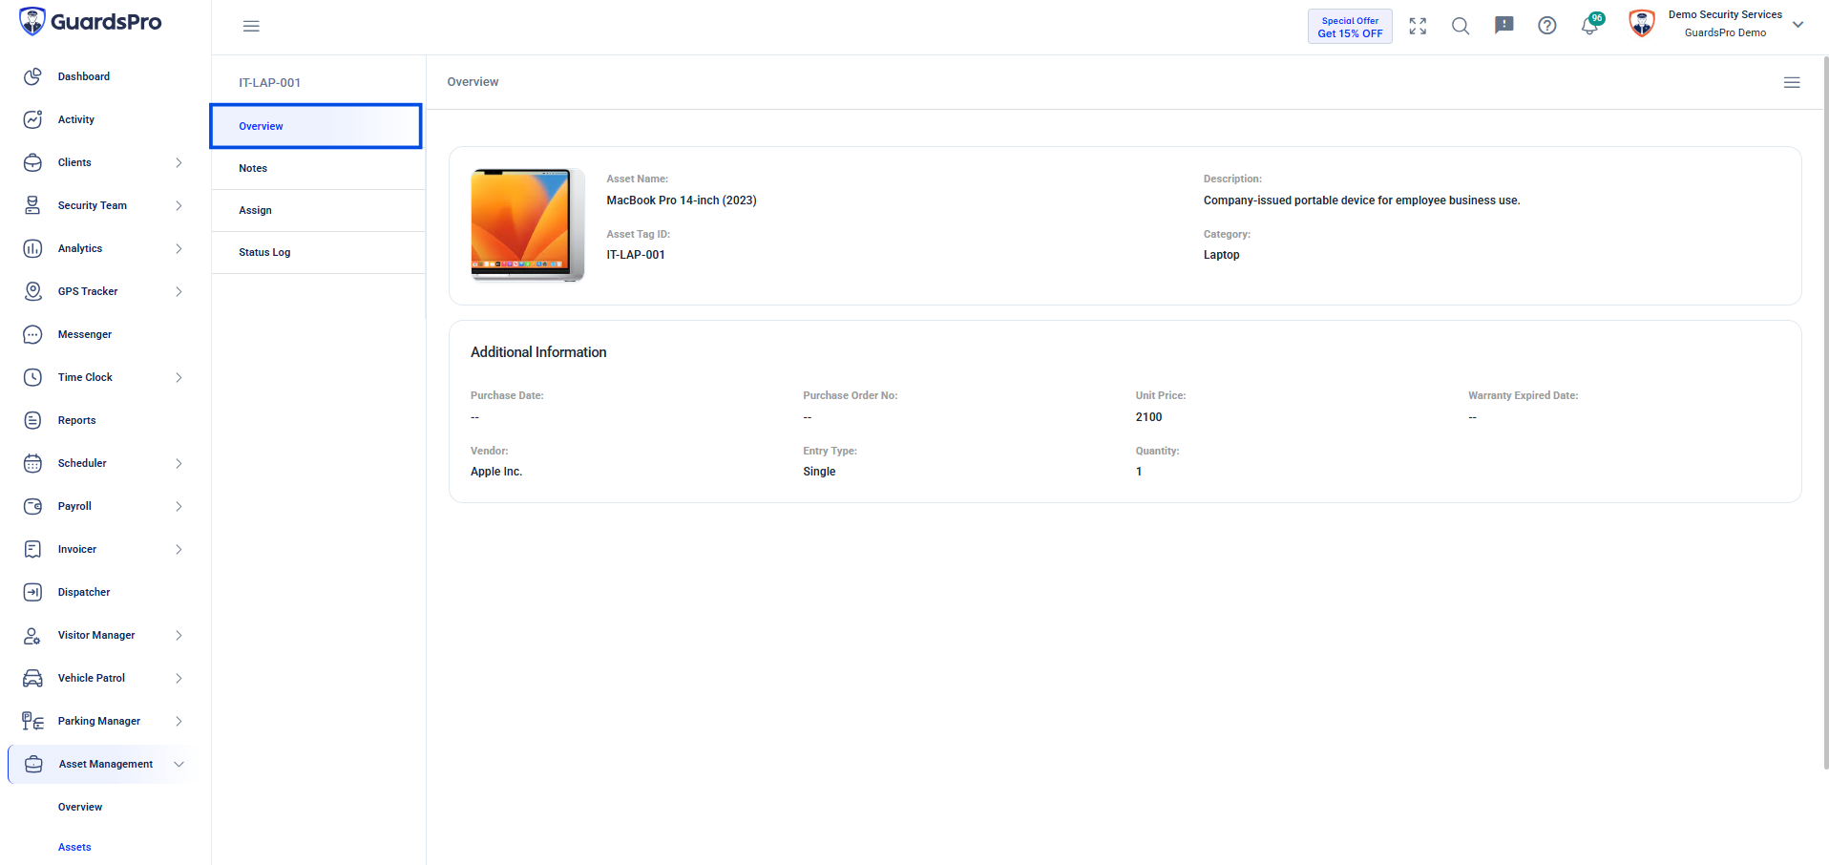Expand the Analytics chevron
Image resolution: width=1829 pixels, height=865 pixels.
pyautogui.click(x=179, y=248)
